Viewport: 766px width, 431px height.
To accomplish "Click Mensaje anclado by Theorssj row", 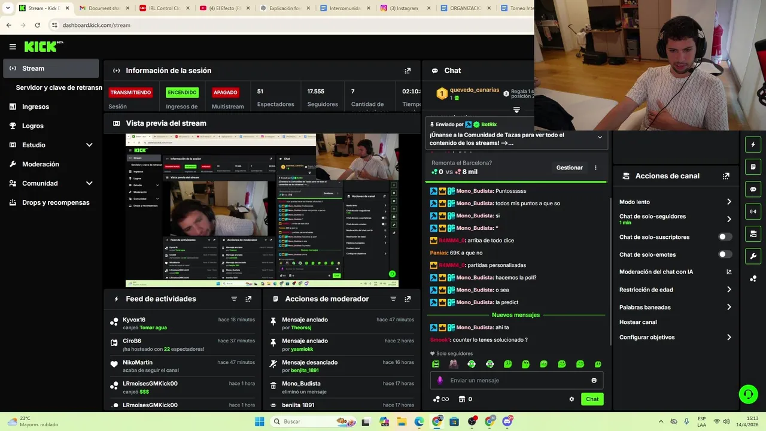I will click(342, 323).
